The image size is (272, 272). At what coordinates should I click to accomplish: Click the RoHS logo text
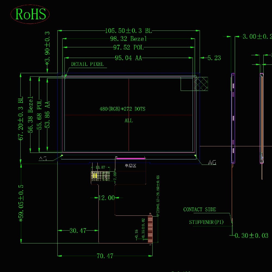point(30,14)
